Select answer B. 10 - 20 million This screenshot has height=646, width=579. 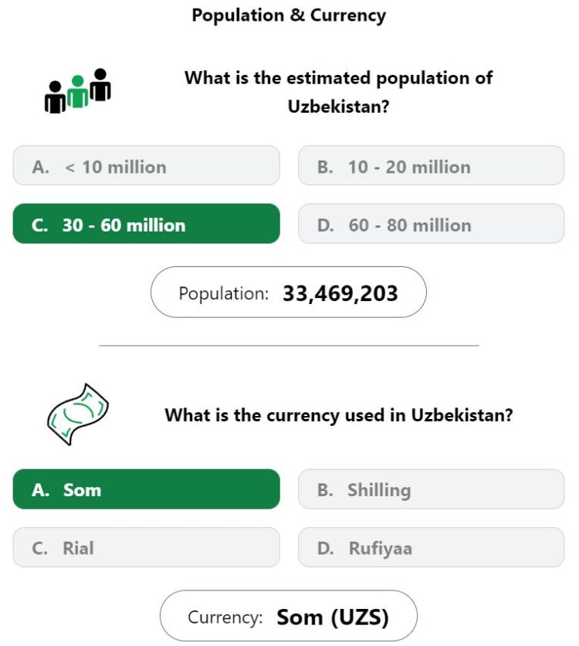[431, 165]
